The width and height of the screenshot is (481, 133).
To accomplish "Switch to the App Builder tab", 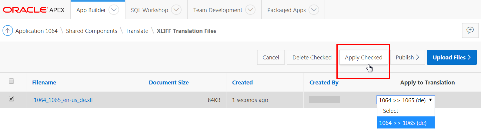I will [x=91, y=10].
